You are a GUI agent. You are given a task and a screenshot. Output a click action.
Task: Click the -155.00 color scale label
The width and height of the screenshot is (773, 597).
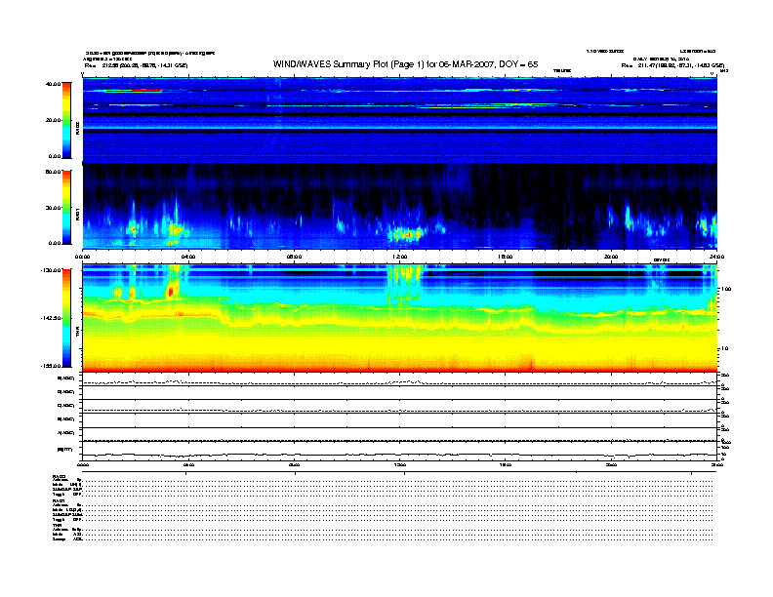[x=51, y=366]
